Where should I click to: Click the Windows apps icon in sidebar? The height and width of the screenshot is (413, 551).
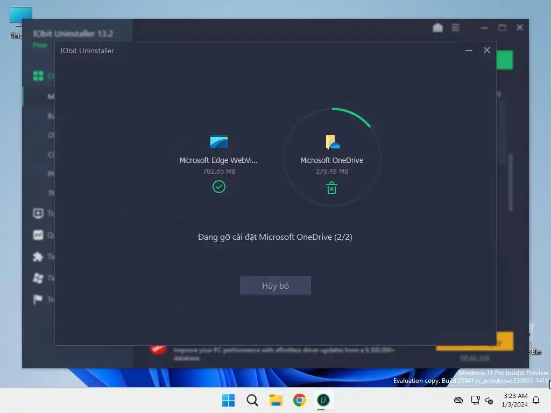(38, 278)
